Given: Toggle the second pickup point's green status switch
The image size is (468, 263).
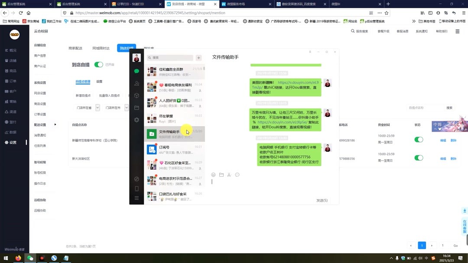Looking at the screenshot, I should [x=419, y=158].
